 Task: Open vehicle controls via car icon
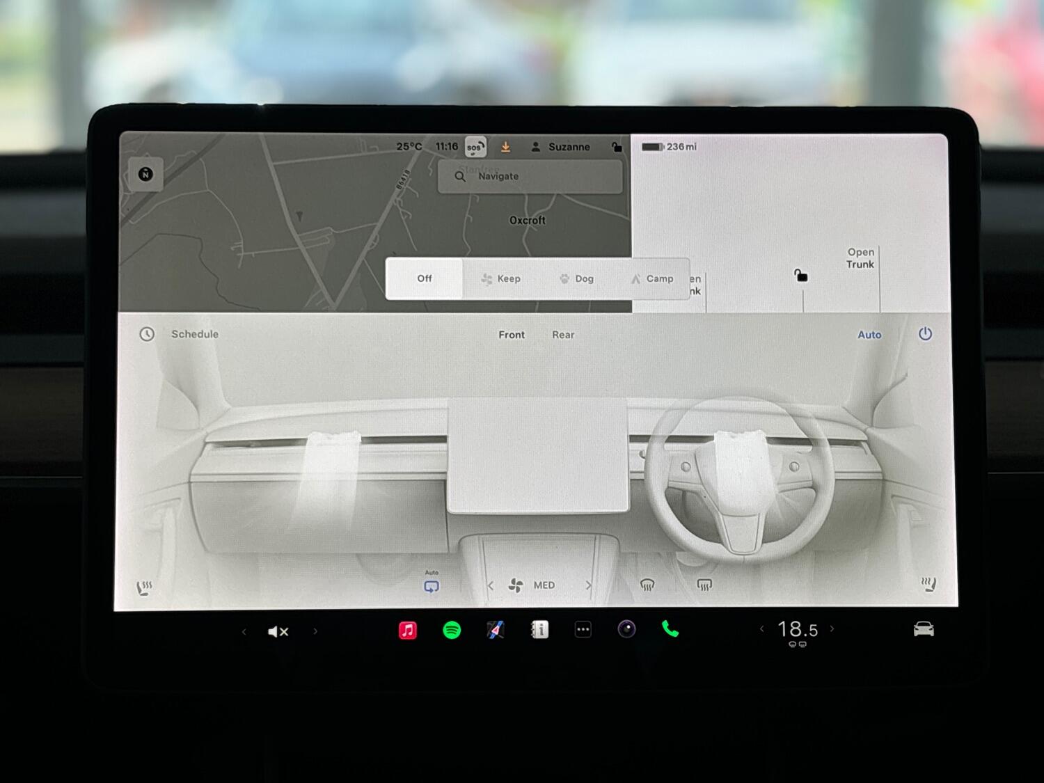tap(924, 630)
